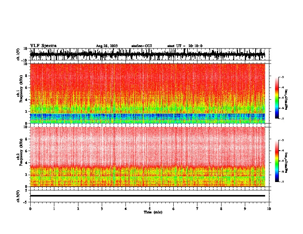Select the date label "Aug.28, 2023"
This screenshot has height=234, width=303.
(107, 46)
